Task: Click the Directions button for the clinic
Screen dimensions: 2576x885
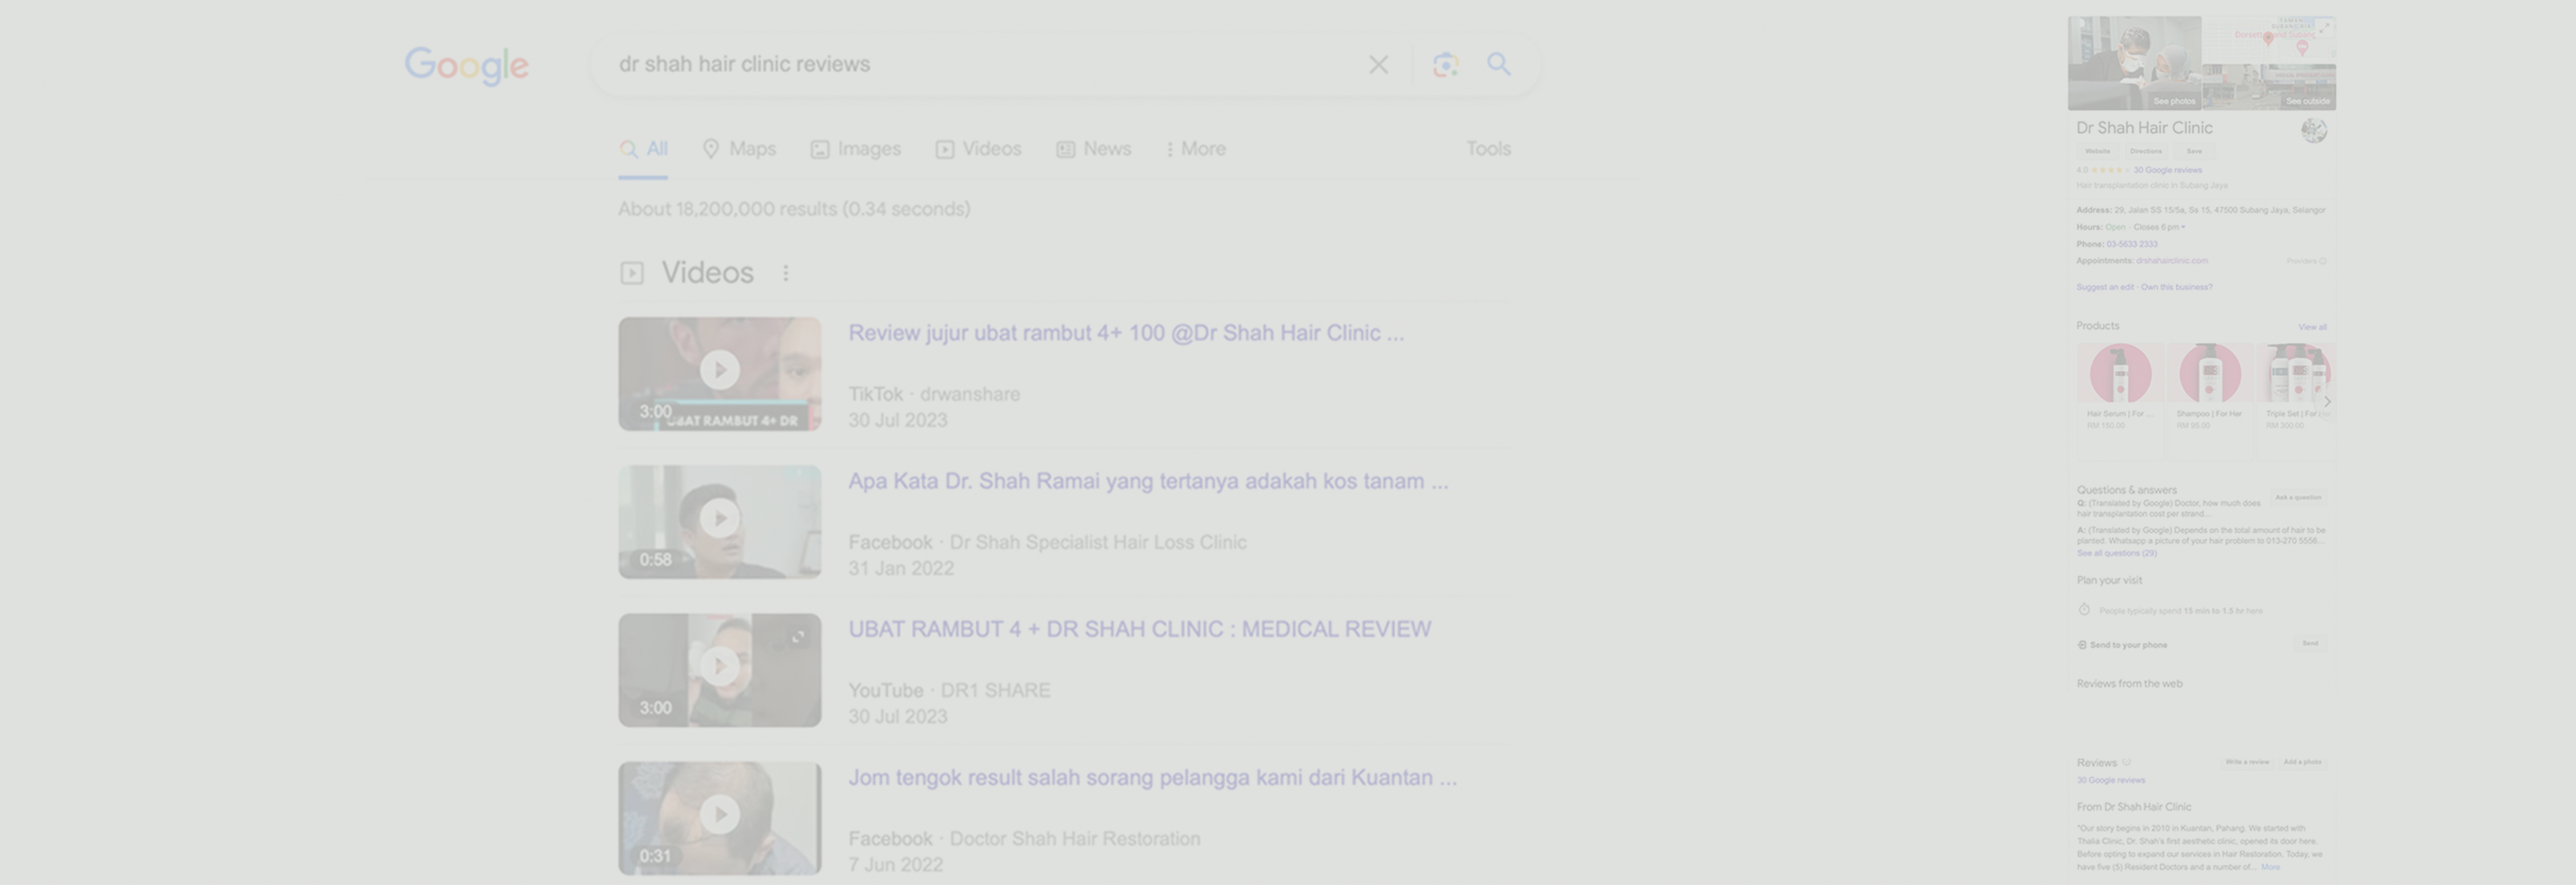Action: tap(2145, 151)
